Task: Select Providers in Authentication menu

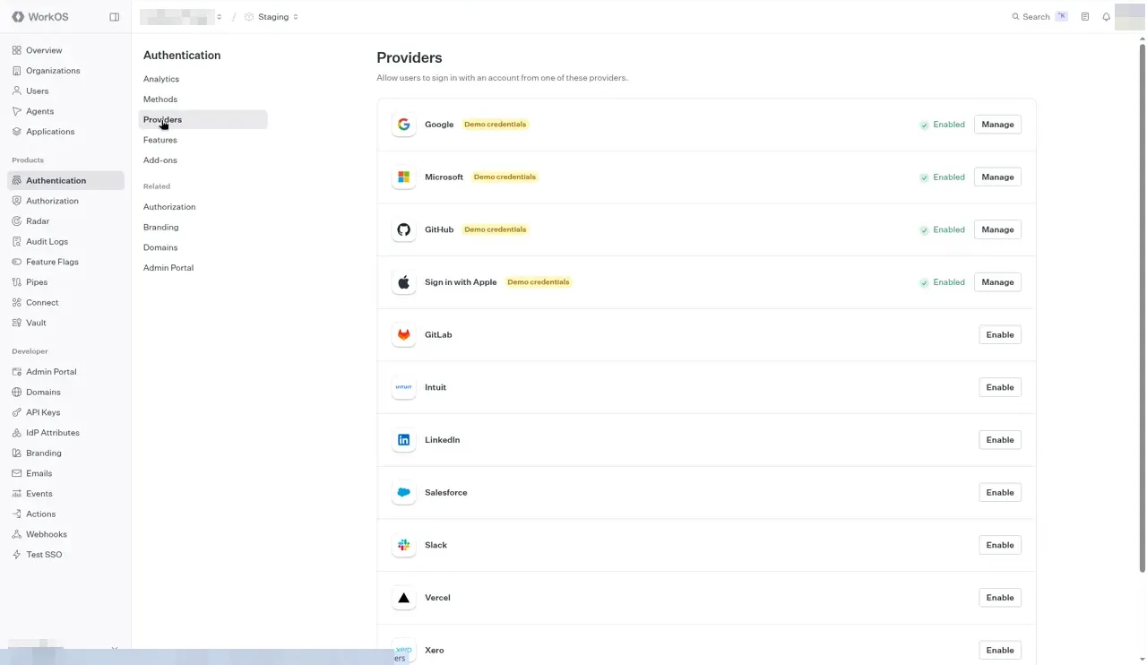Action: (203, 119)
